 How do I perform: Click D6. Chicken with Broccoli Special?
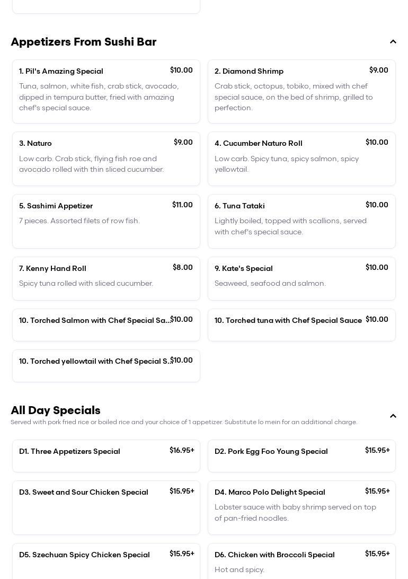pyautogui.click(x=301, y=560)
